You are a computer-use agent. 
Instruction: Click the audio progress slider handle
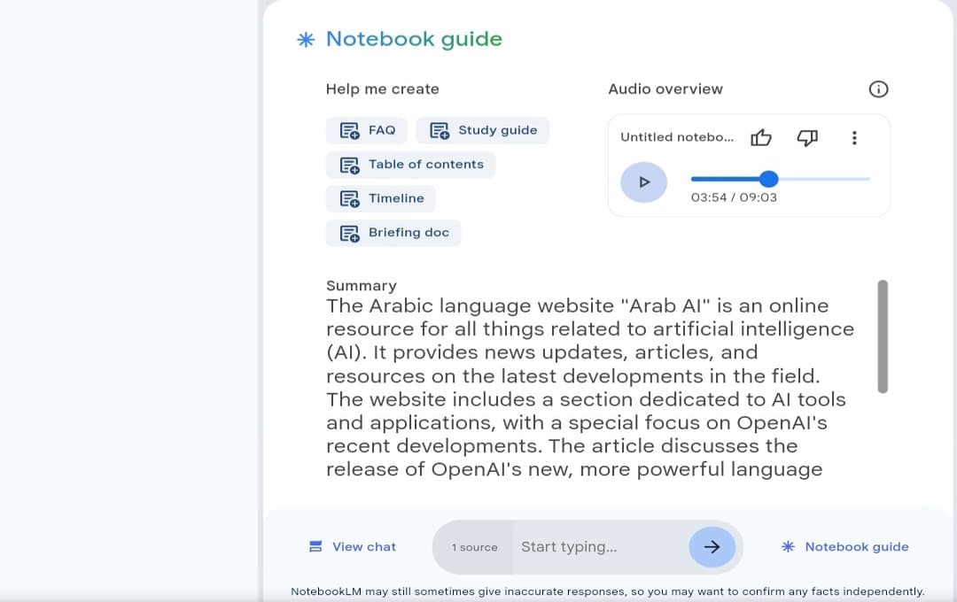[x=769, y=179]
